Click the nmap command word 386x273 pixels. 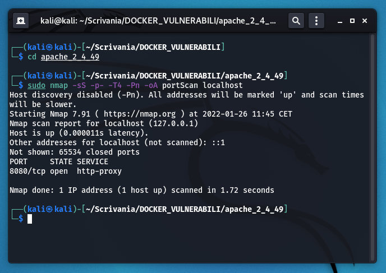click(59, 85)
